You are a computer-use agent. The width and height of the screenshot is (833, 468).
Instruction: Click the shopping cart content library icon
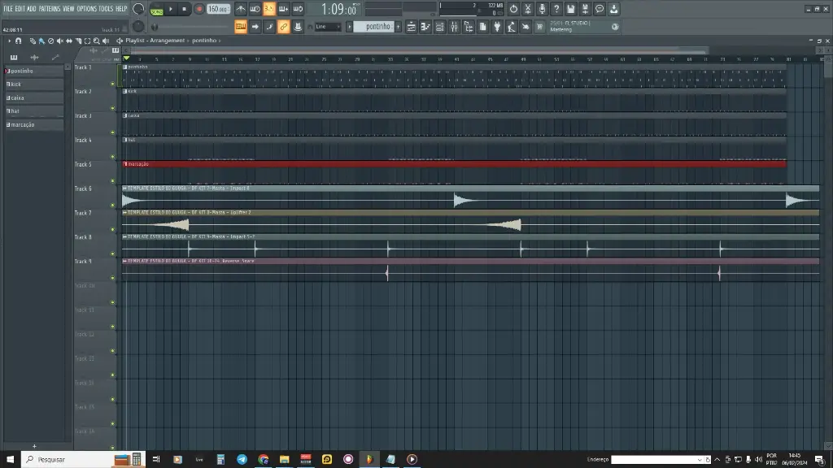click(x=540, y=27)
